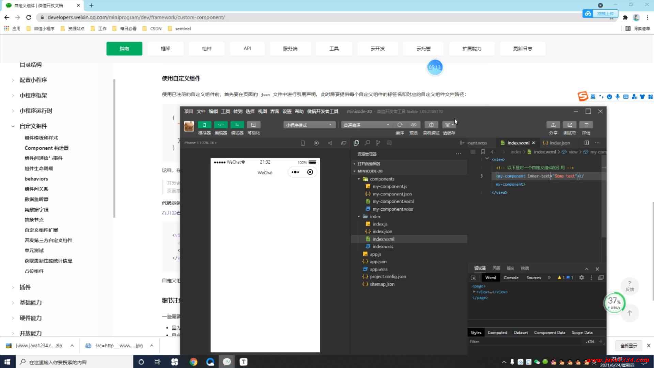This screenshot has height=368, width=654.
Task: Click the element inspector icon in debugger
Action: point(473,278)
